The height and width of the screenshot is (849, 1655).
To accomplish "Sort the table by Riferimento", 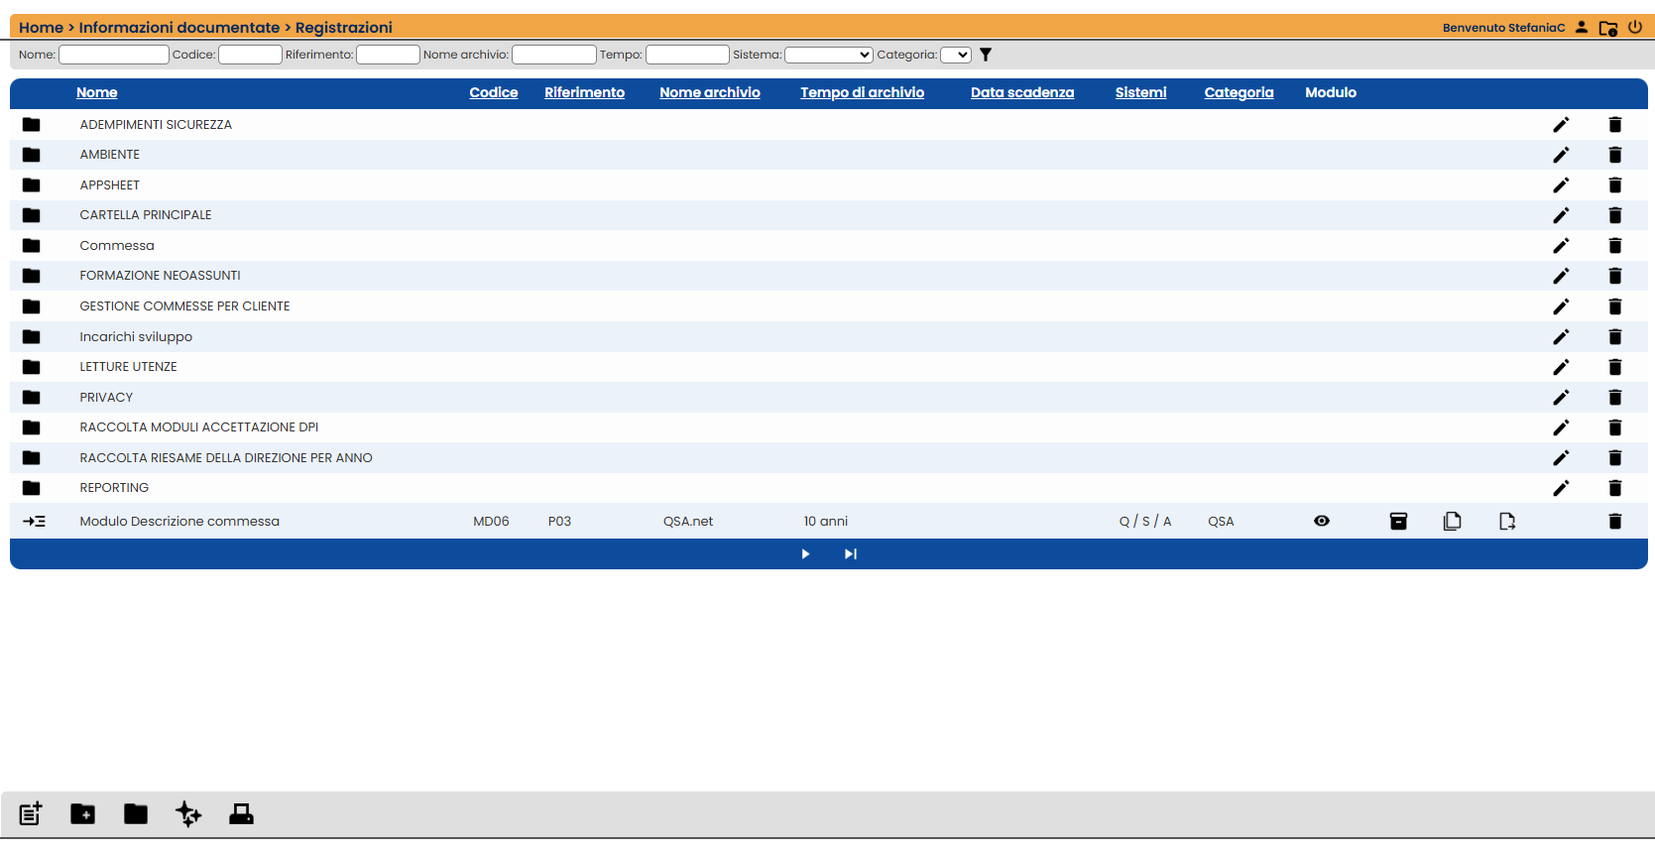I will pyautogui.click(x=585, y=92).
